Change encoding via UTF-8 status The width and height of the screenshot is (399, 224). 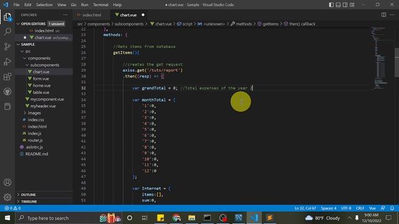coord(346,208)
